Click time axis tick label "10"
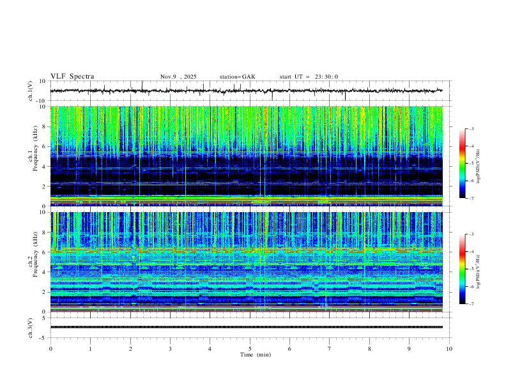The height and width of the screenshot is (391, 506). (449, 349)
